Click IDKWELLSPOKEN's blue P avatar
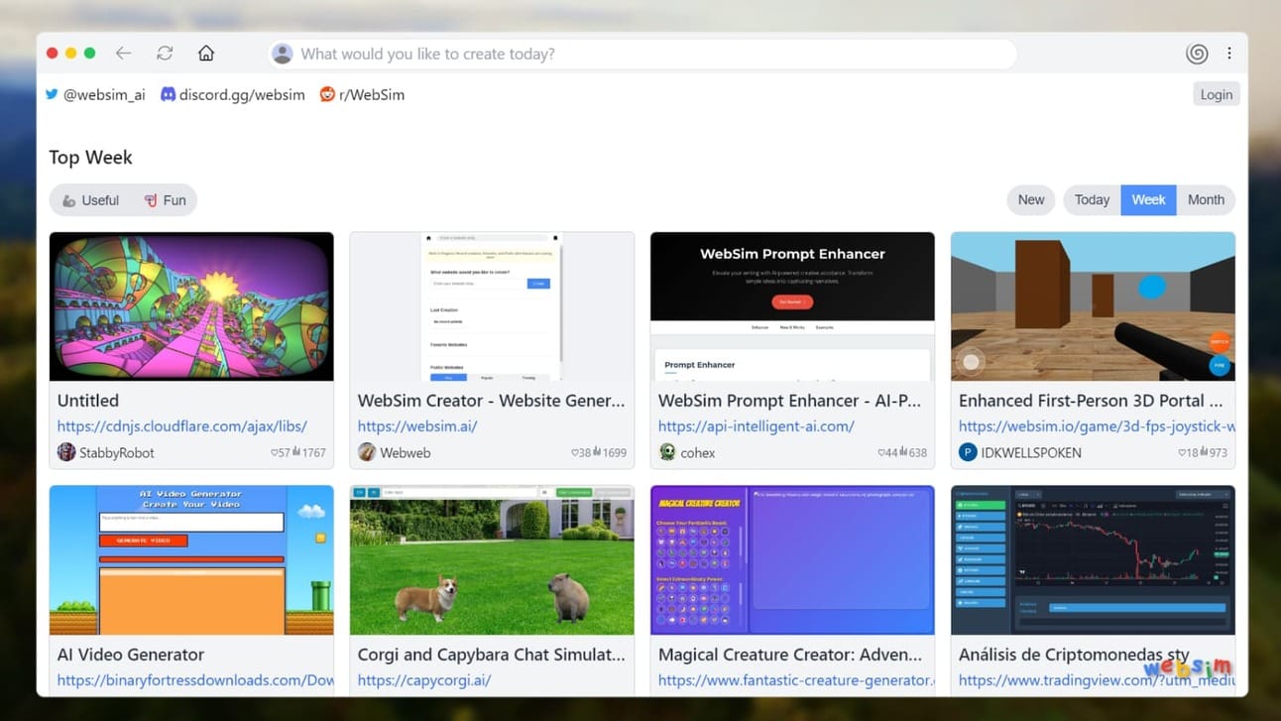 click(x=968, y=452)
